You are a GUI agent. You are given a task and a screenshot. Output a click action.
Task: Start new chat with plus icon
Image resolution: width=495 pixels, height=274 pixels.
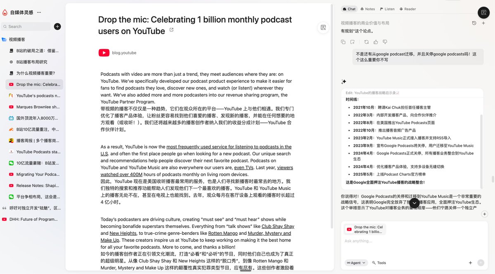pyautogui.click(x=483, y=23)
